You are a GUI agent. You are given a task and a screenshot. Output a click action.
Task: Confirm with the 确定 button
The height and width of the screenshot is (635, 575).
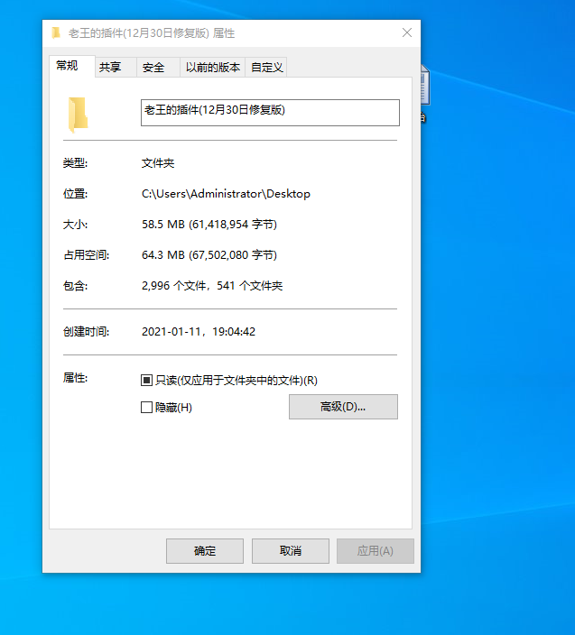click(x=205, y=551)
